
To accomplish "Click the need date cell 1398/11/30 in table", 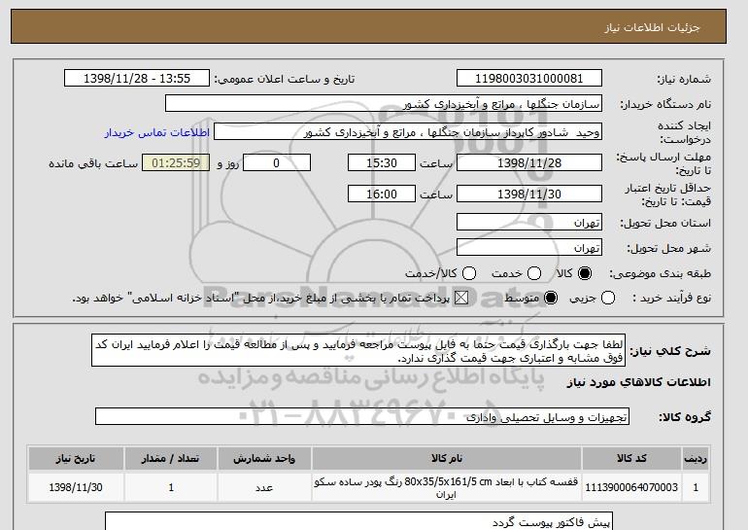I will coord(76,487).
